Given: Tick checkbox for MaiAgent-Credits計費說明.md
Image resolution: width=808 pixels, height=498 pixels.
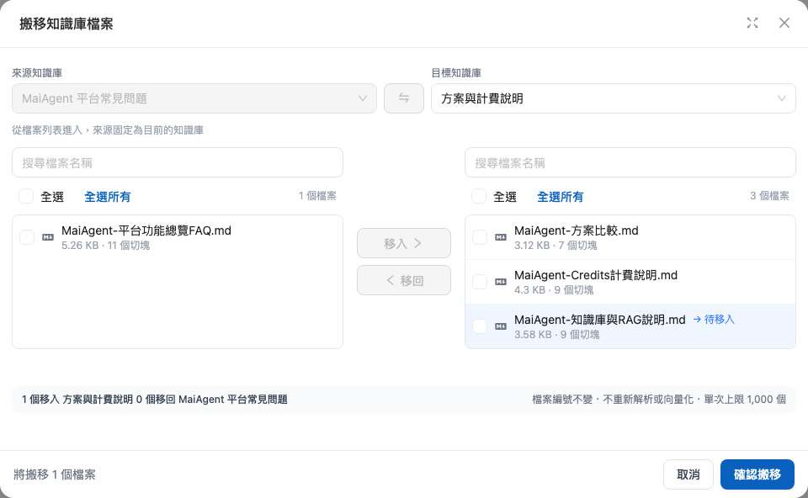Looking at the screenshot, I should pos(480,282).
